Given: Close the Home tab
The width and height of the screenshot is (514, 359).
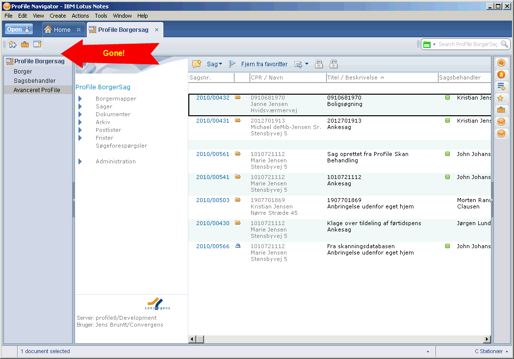Looking at the screenshot, I should coord(78,29).
